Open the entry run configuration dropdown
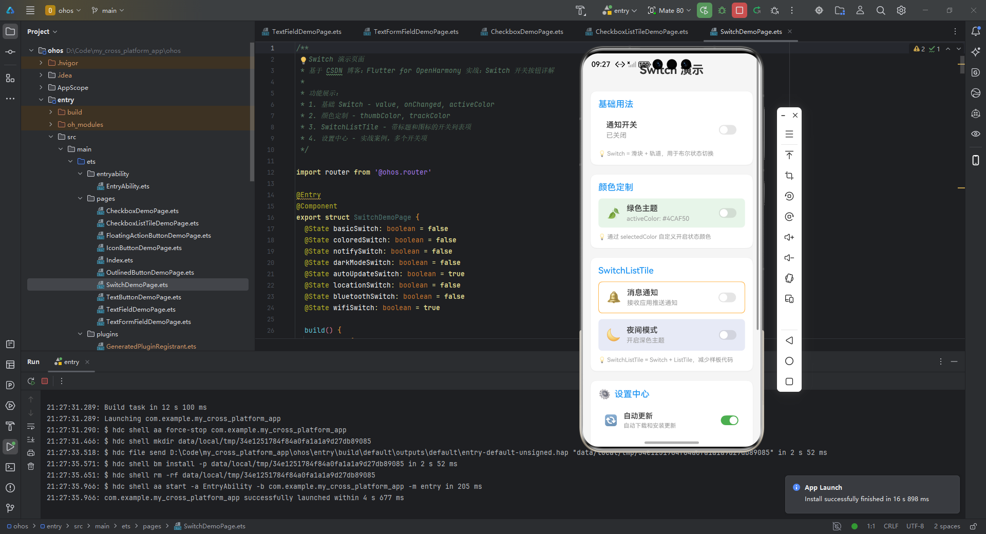 (620, 10)
